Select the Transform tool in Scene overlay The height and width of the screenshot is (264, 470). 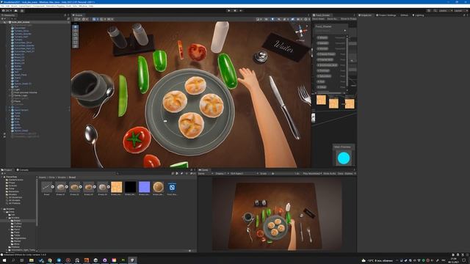pyautogui.click(x=75, y=46)
